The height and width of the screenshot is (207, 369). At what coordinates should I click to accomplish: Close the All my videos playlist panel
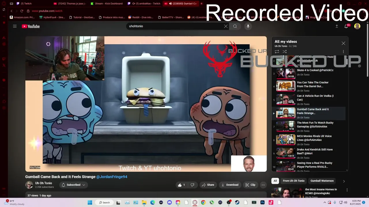[343, 43]
